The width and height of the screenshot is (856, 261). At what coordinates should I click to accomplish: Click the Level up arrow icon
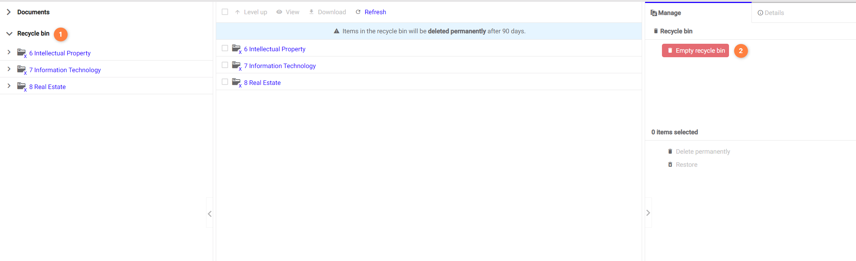click(x=238, y=12)
